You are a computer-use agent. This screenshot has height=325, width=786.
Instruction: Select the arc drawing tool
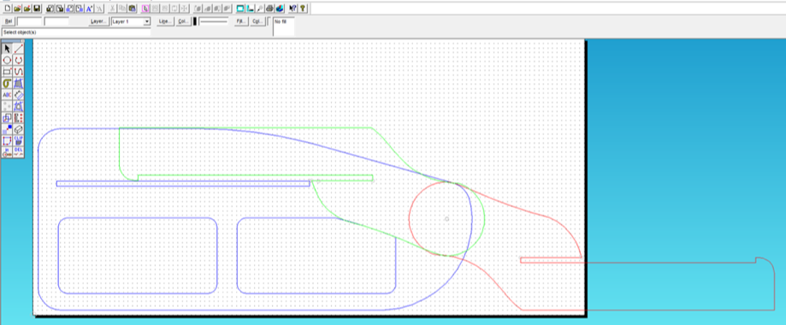click(x=19, y=60)
